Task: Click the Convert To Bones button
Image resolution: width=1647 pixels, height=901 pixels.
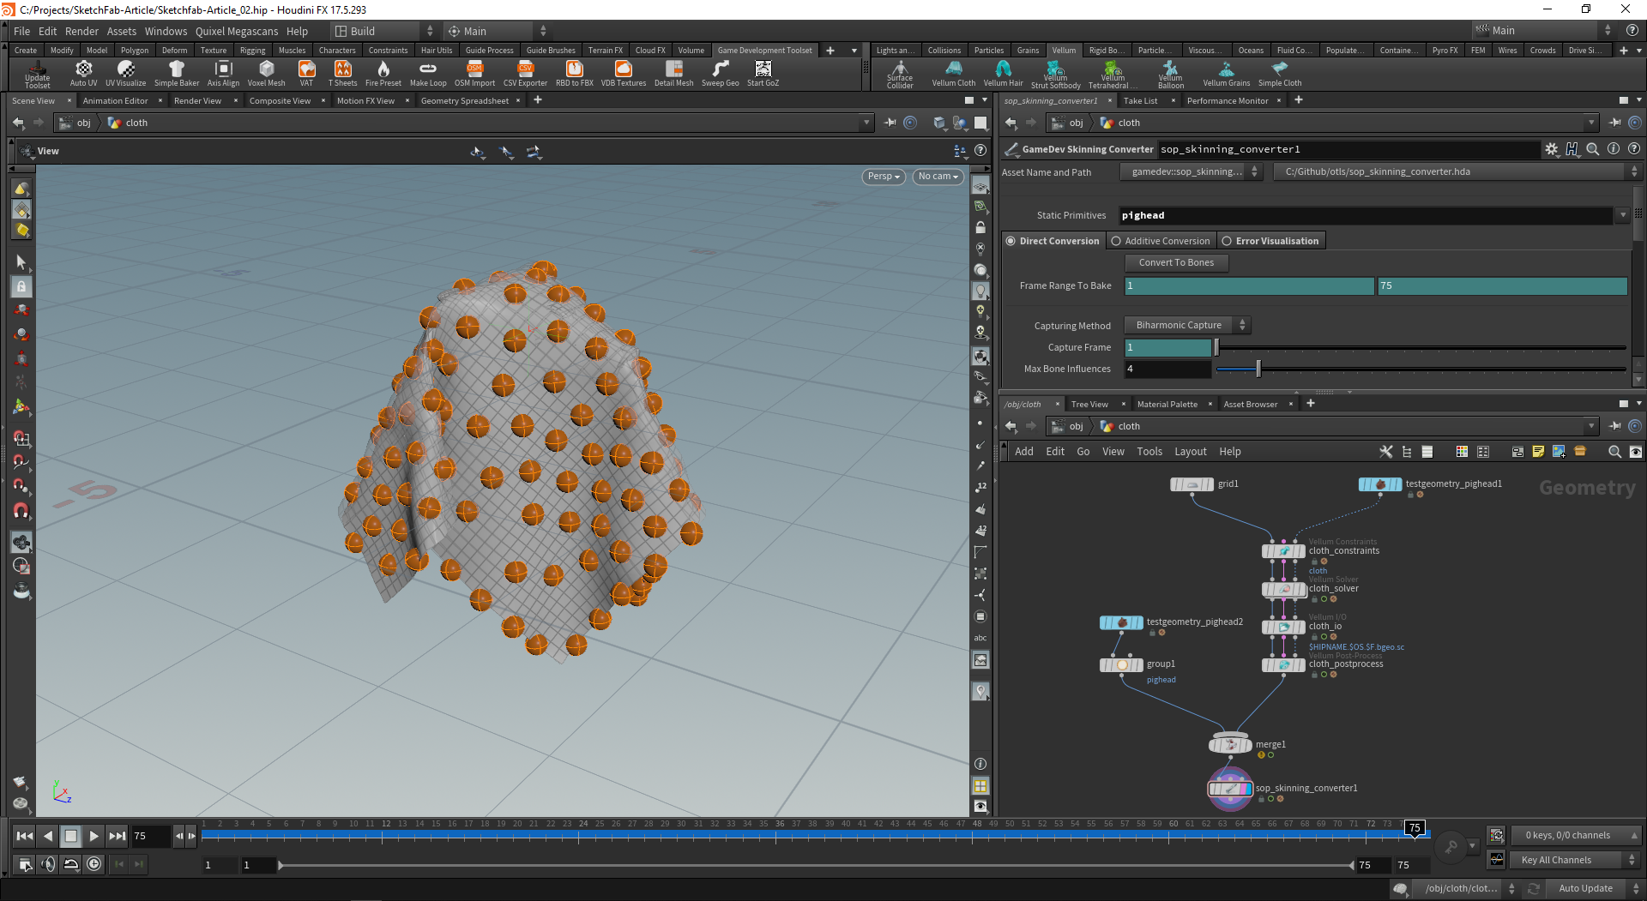Action: (x=1176, y=262)
